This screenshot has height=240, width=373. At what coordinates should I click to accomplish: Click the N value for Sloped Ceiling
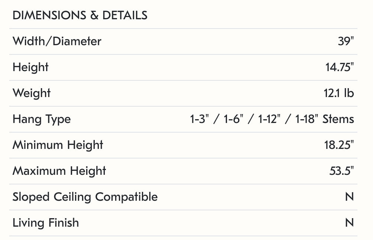coord(349,197)
